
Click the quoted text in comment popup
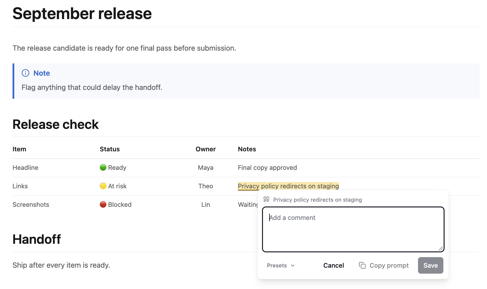click(318, 200)
